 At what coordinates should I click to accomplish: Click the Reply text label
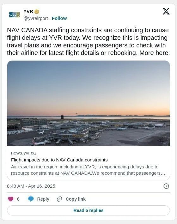pyautogui.click(x=43, y=199)
